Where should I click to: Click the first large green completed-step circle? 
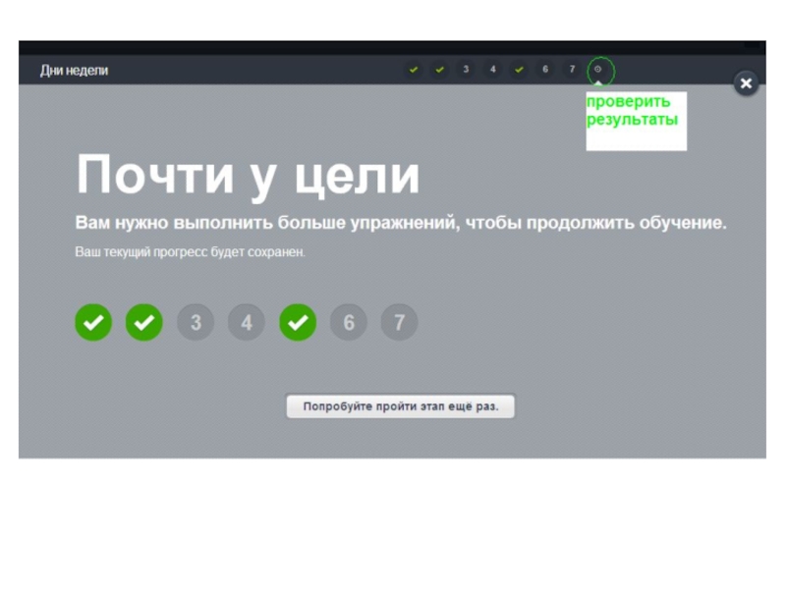point(93,322)
